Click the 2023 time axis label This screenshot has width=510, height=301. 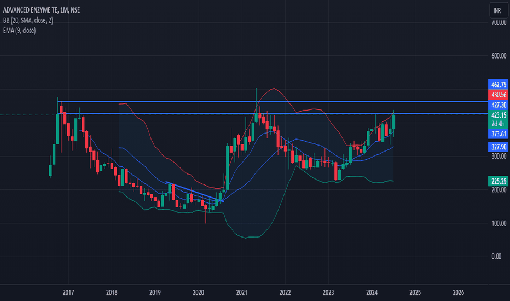[x=328, y=293]
